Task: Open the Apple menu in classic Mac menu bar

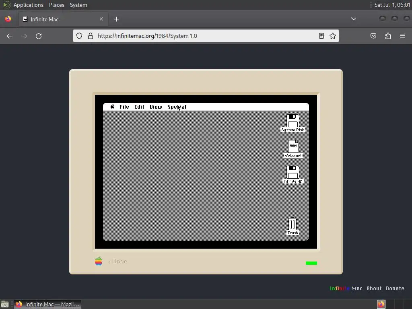Action: pos(113,107)
